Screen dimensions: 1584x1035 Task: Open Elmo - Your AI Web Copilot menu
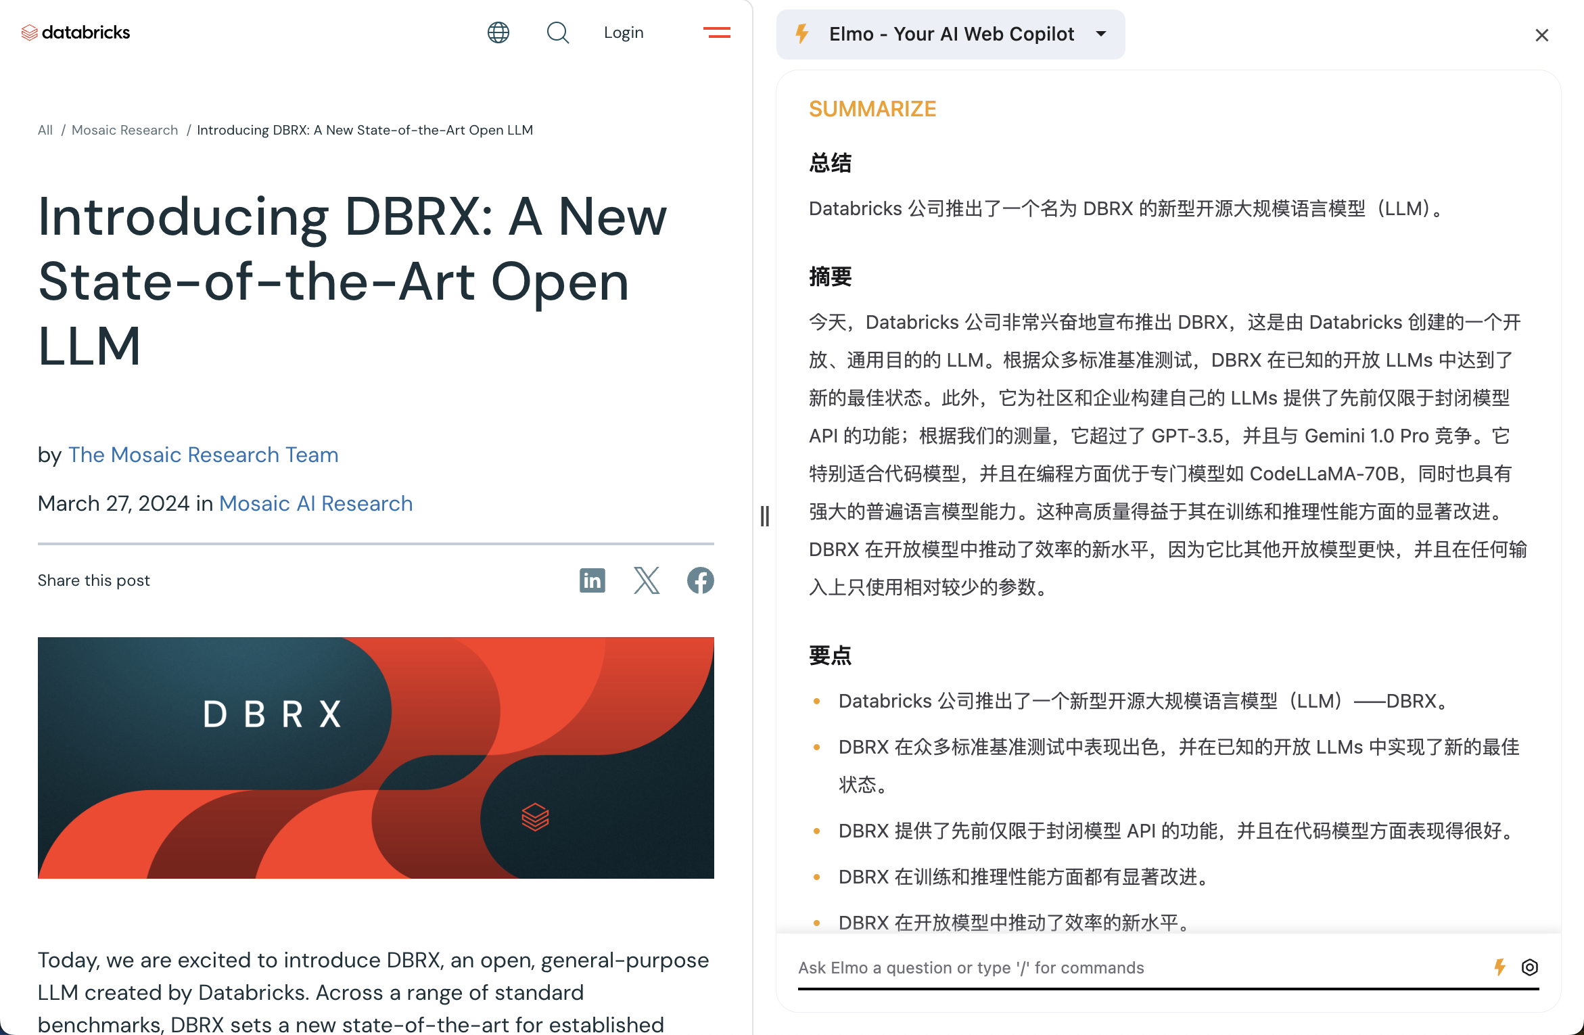[951, 34]
